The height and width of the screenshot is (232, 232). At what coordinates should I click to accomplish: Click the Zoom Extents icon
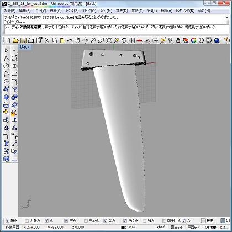pyautogui.click(x=109, y=40)
